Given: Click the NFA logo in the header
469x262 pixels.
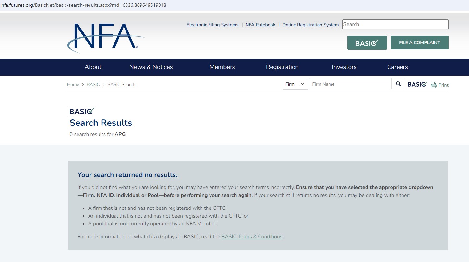Looking at the screenshot, I should [106, 38].
